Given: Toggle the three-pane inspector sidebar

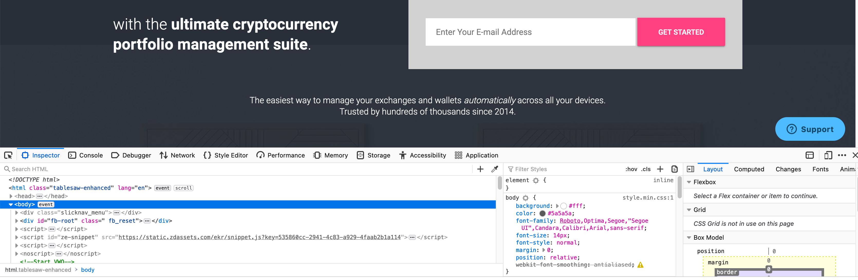Looking at the screenshot, I should click(x=691, y=169).
